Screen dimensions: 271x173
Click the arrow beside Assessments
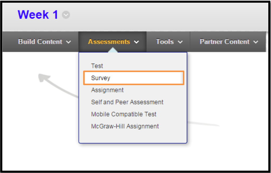pyautogui.click(x=136, y=42)
